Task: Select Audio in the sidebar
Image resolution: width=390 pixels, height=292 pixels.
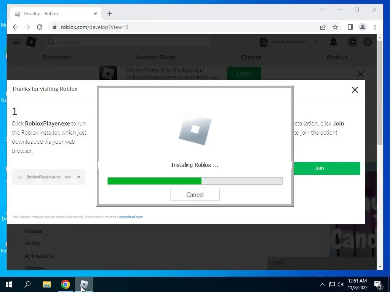Action: (32, 243)
